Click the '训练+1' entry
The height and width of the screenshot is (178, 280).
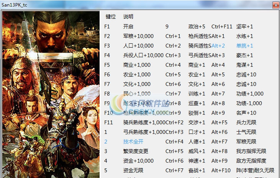tap(196, 94)
